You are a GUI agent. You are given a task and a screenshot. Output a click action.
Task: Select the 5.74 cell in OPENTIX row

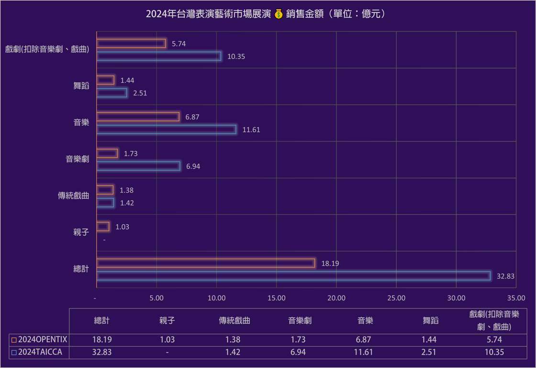pos(494,340)
